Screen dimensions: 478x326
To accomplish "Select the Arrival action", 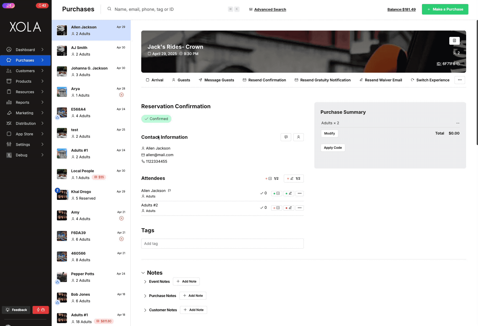I will [155, 80].
